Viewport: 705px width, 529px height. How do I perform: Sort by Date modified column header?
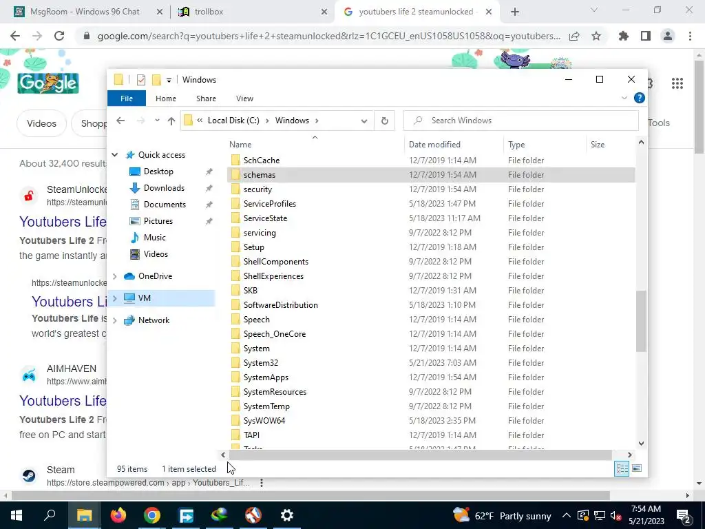[x=434, y=145]
